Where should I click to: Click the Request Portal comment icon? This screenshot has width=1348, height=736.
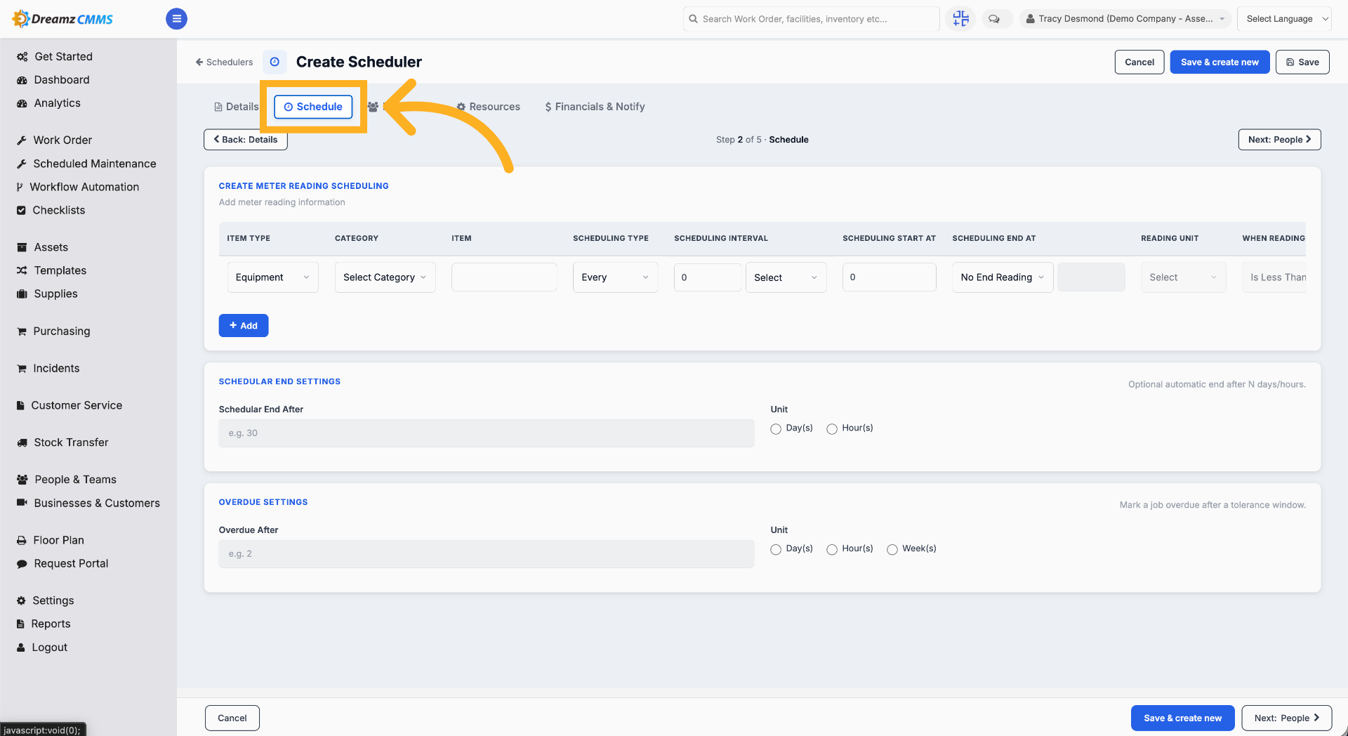click(22, 563)
